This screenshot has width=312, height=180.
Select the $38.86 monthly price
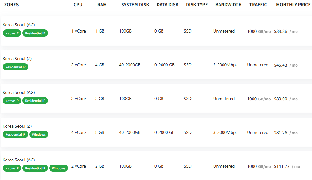(280, 31)
